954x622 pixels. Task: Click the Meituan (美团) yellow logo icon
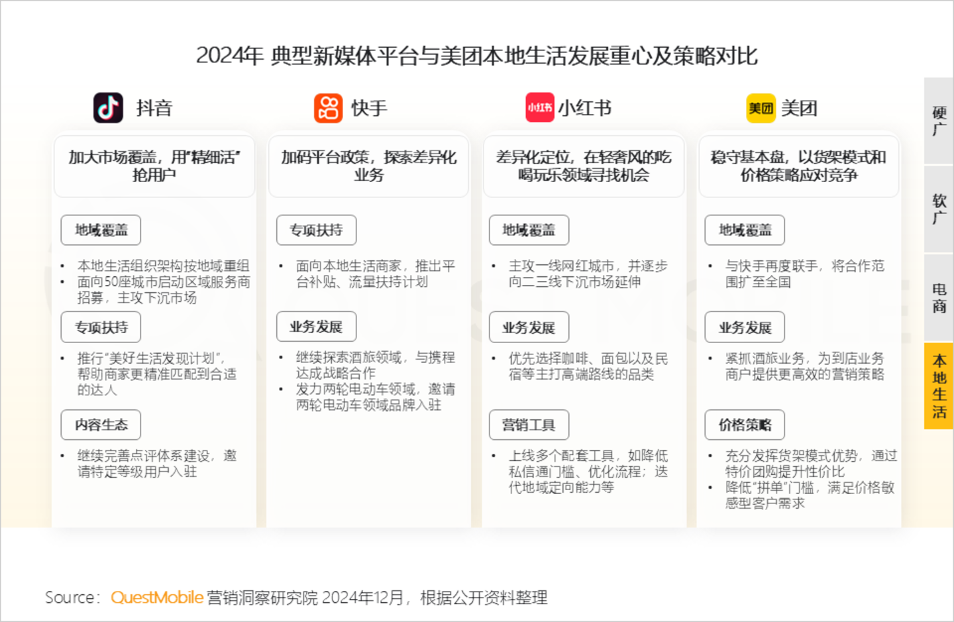761,108
